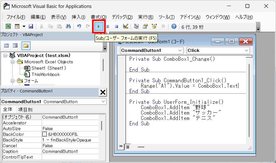Open the ツール(T) menu
Screen dimensions: 276x163
167,17
